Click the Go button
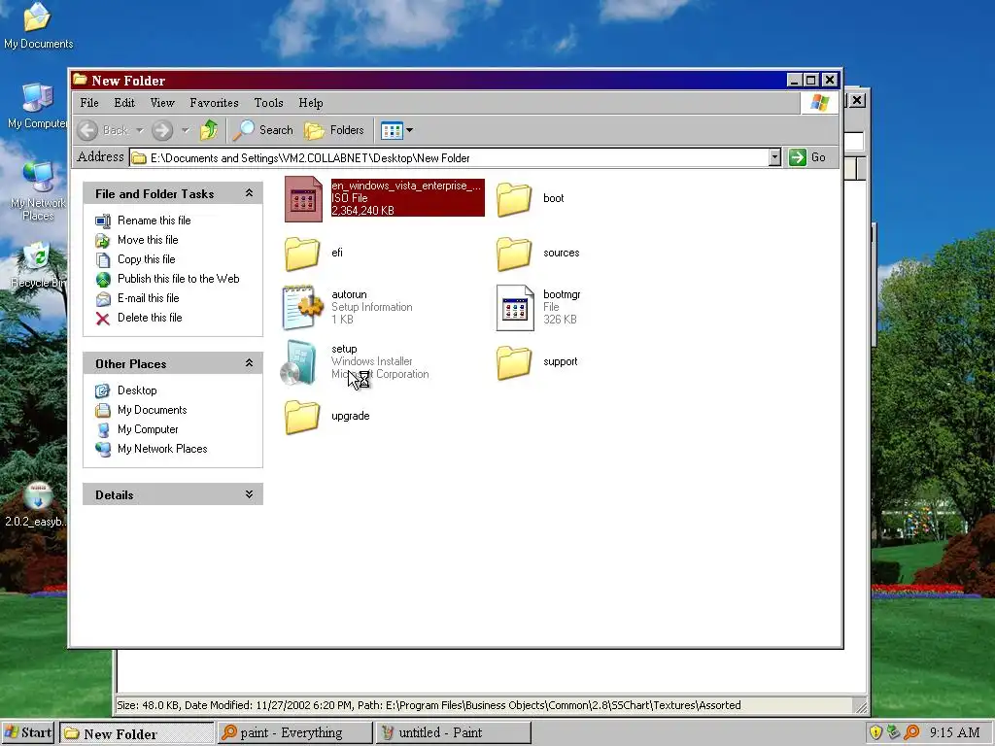 click(x=807, y=157)
